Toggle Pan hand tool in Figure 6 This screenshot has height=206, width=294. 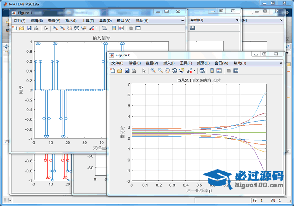pos(168,71)
